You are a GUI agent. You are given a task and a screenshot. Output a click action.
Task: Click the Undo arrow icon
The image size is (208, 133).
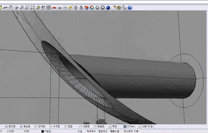(x=6, y=8)
